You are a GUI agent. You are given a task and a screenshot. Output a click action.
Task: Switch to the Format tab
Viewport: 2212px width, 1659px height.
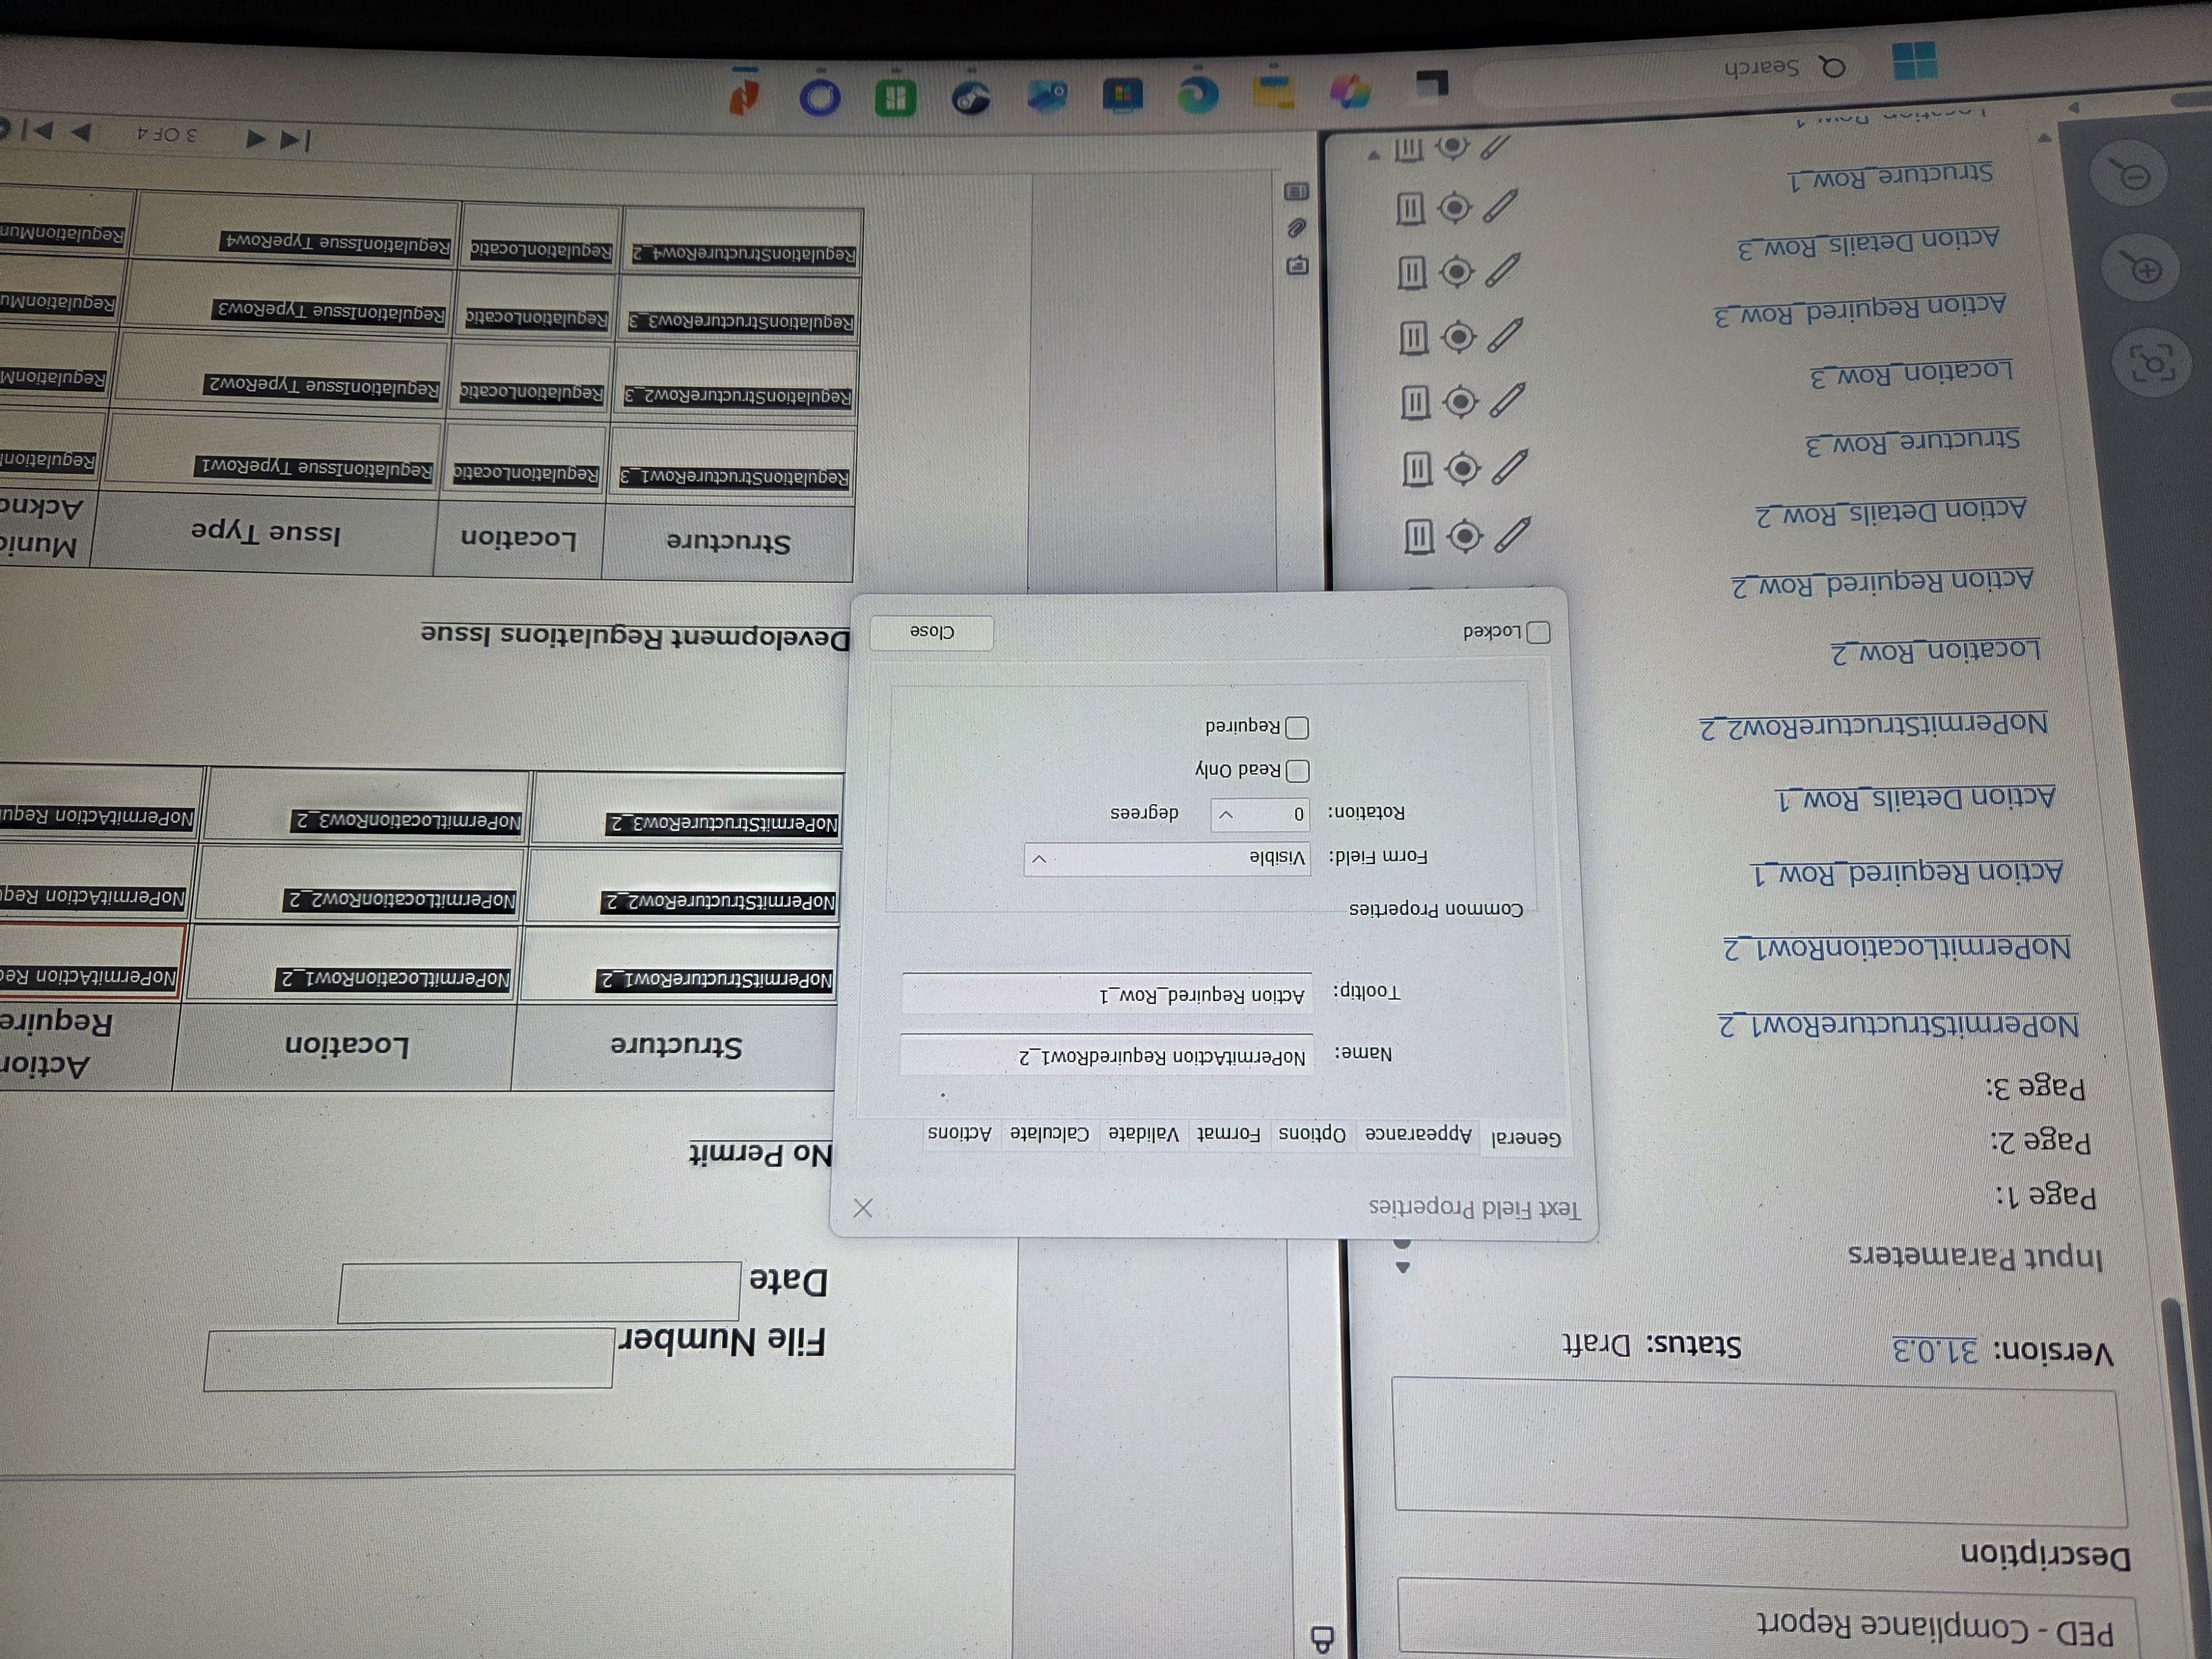(1229, 1134)
